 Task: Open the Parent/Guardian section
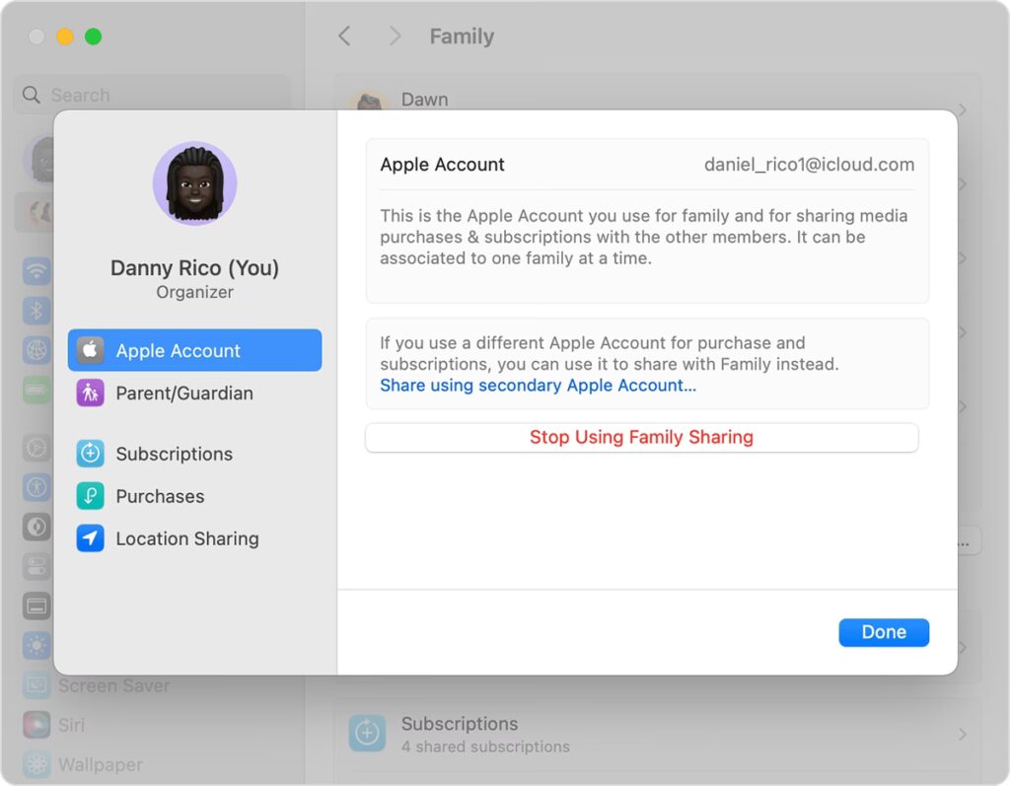click(184, 393)
